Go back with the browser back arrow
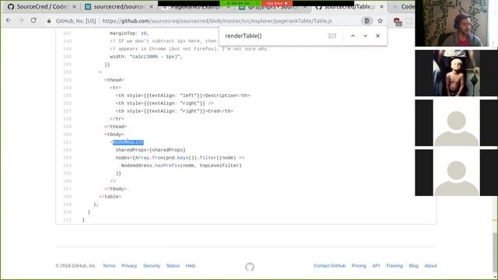Image resolution: width=498 pixels, height=280 pixels. [9, 21]
